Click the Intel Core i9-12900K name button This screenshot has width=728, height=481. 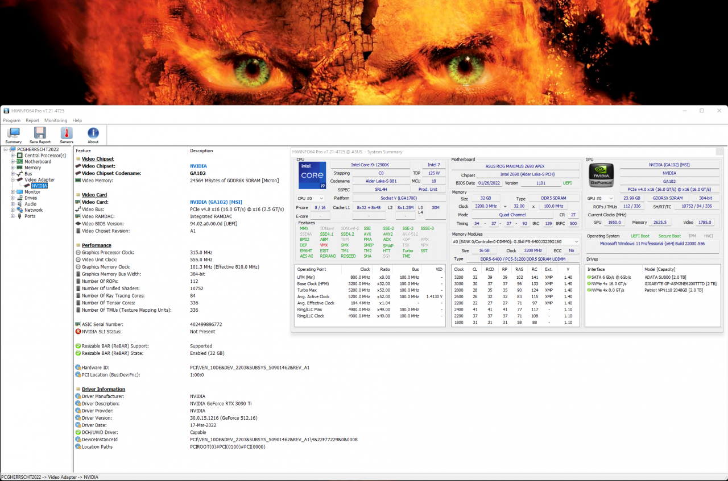(371, 165)
